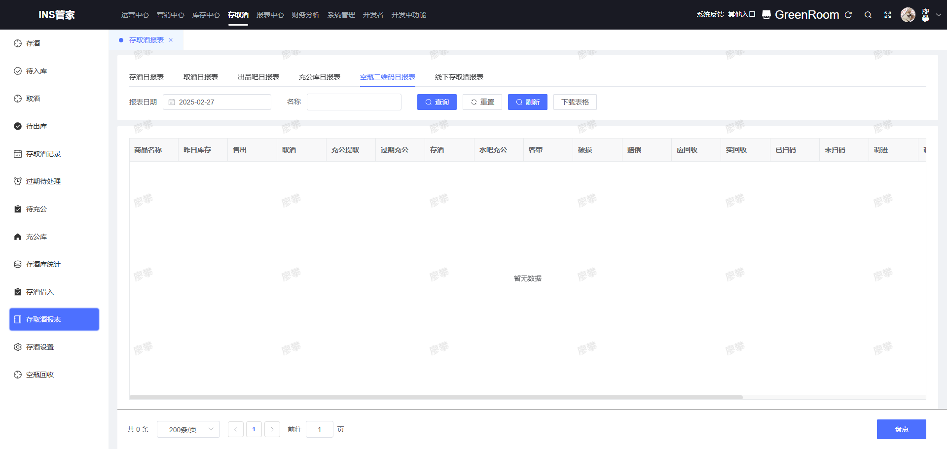Expand the user account dropdown arrow
The height and width of the screenshot is (449, 947).
pyautogui.click(x=939, y=15)
